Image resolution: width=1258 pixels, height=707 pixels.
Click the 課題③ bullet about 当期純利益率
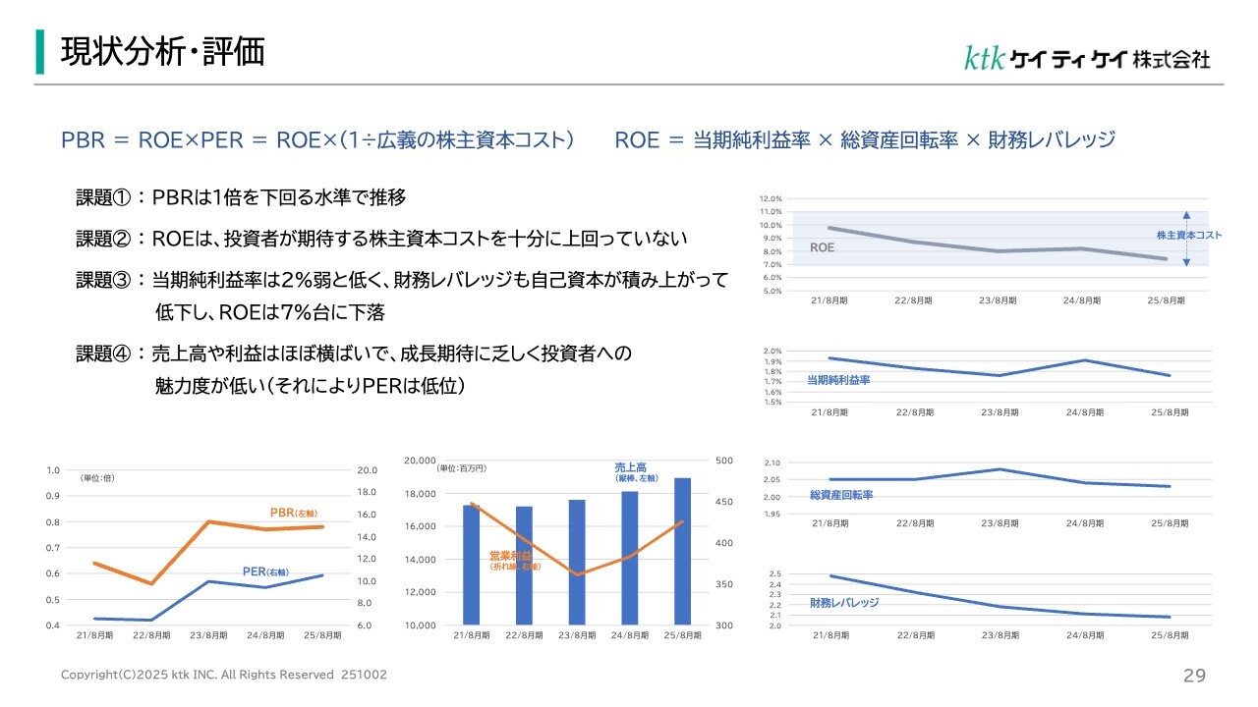(402, 280)
